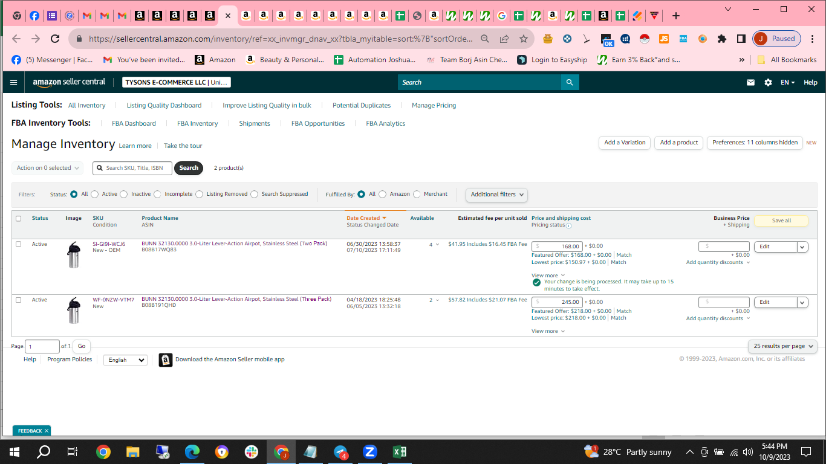Image resolution: width=826 pixels, height=464 pixels.
Task: Open Microsoft Edge from the taskbar
Action: (x=192, y=451)
